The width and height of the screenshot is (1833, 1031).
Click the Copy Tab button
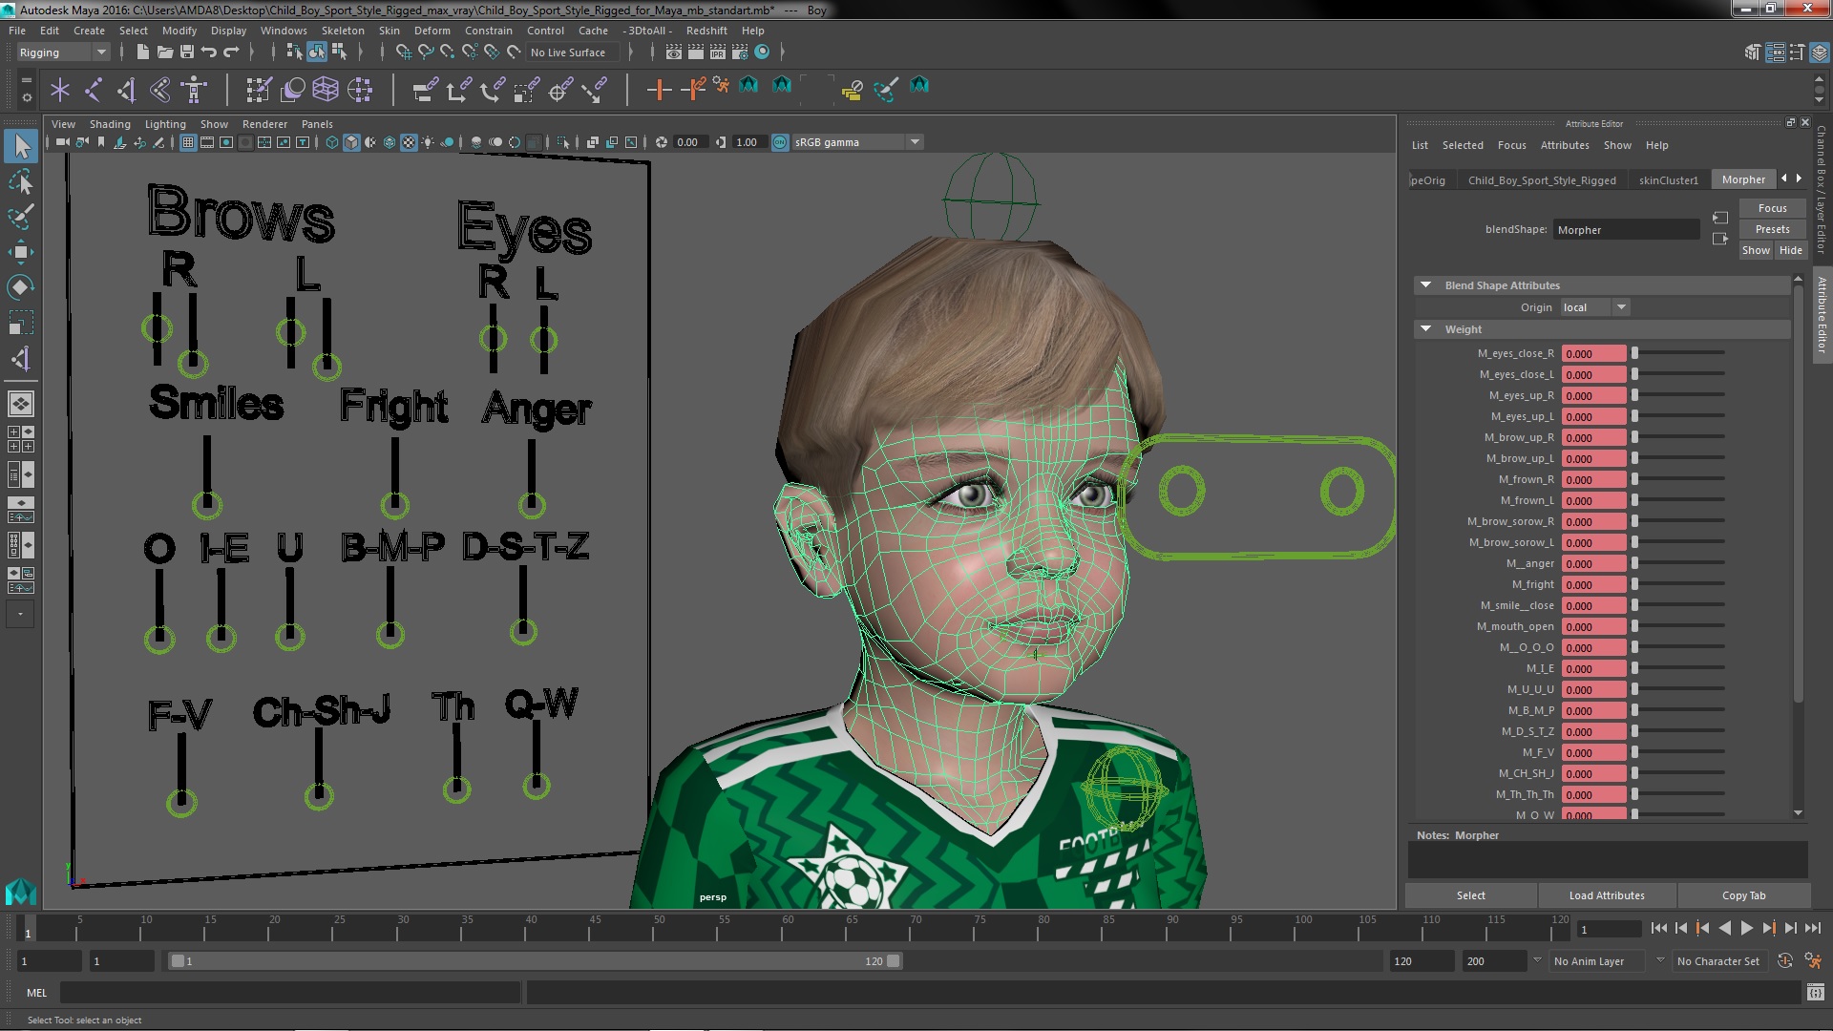1745,895
